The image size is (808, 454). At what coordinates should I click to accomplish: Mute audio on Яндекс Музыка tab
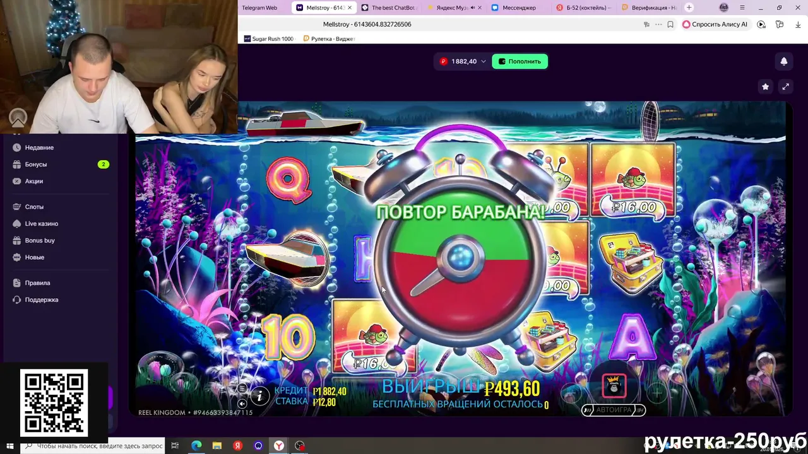[472, 8]
